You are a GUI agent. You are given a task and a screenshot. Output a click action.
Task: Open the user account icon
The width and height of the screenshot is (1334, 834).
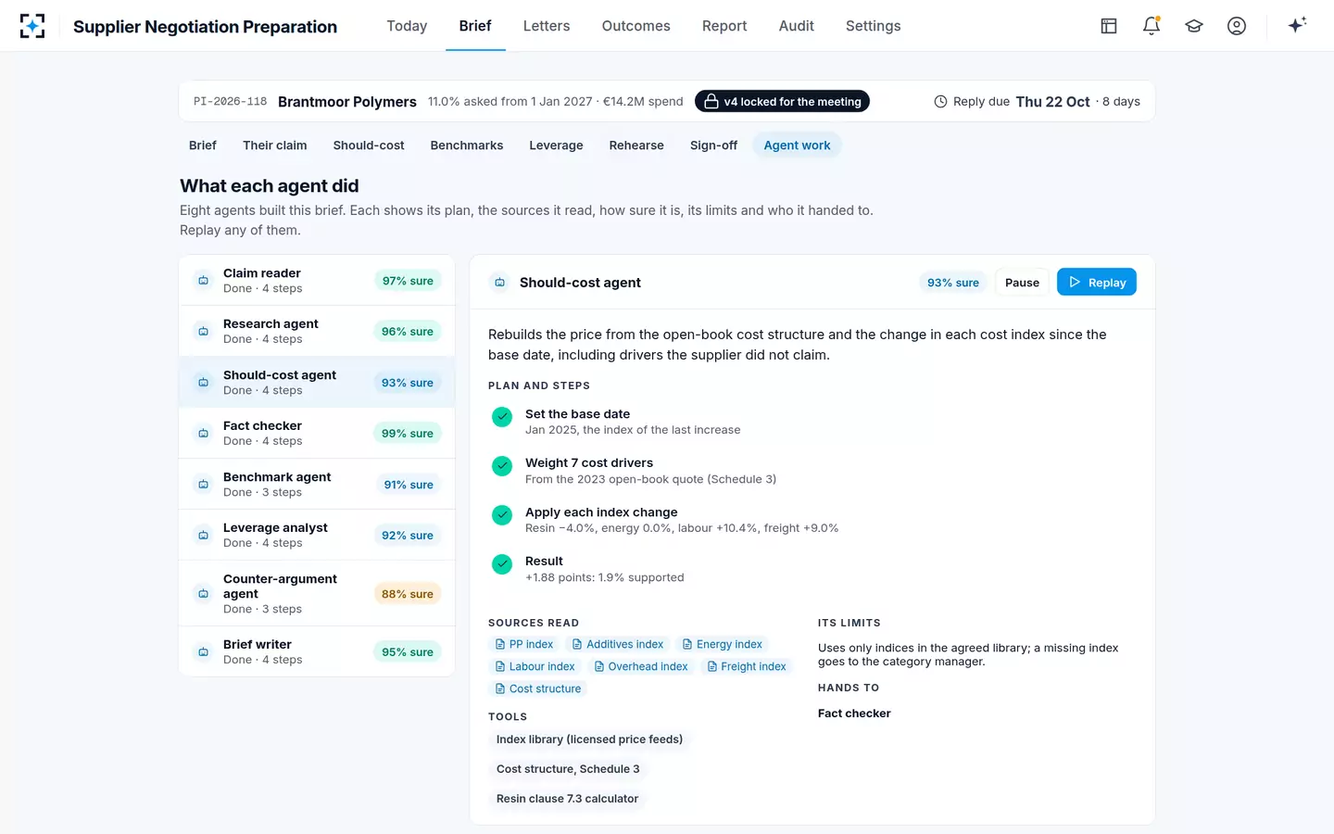1237,26
